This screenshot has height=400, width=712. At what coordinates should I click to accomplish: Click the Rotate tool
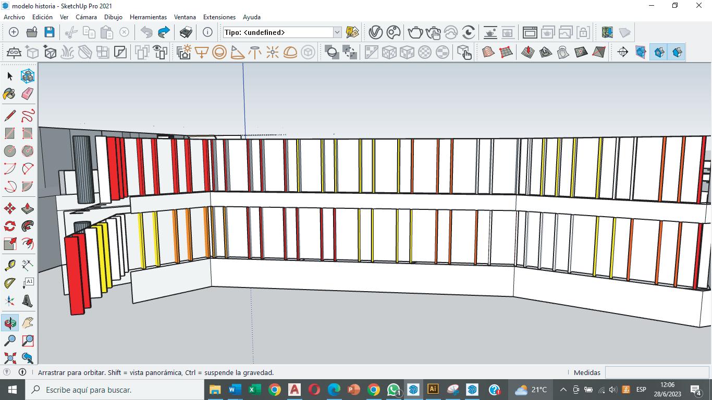pos(9,227)
